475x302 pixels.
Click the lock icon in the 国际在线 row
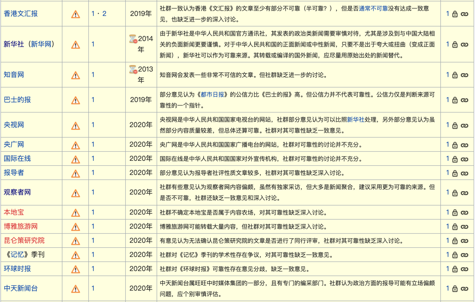pyautogui.click(x=455, y=159)
